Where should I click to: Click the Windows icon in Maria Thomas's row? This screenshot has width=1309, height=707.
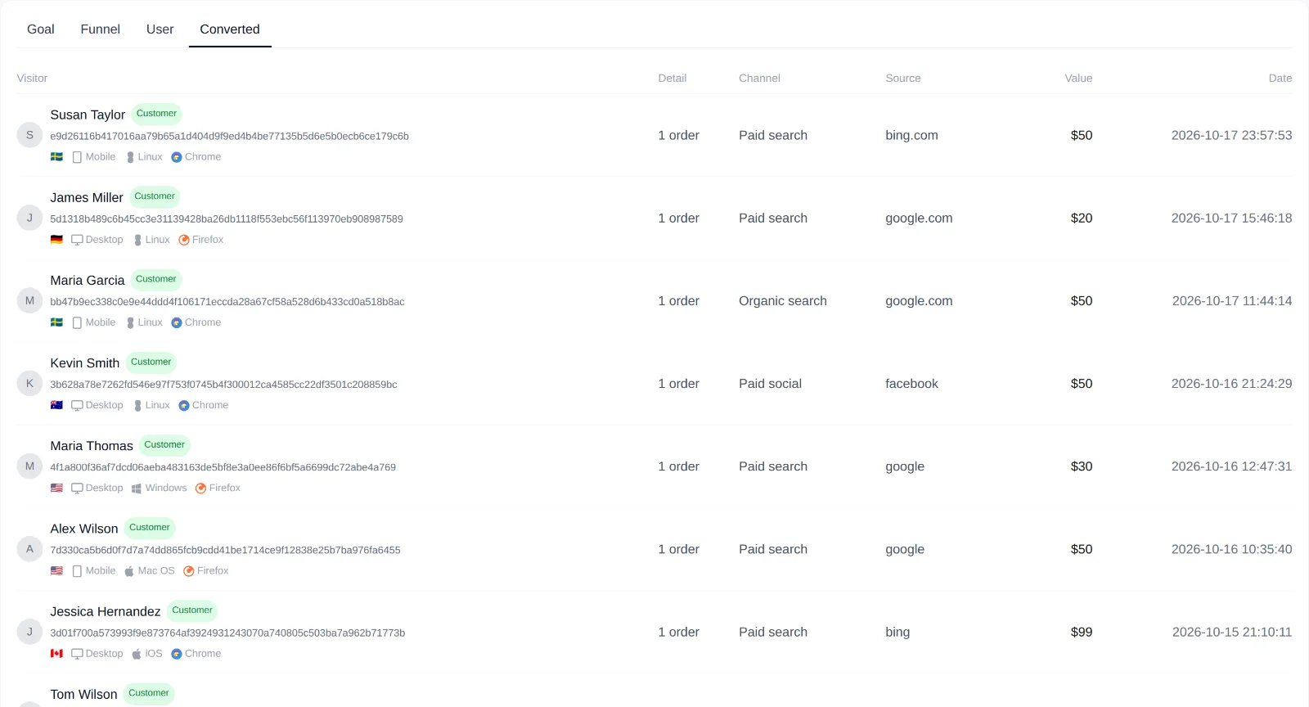coord(137,489)
